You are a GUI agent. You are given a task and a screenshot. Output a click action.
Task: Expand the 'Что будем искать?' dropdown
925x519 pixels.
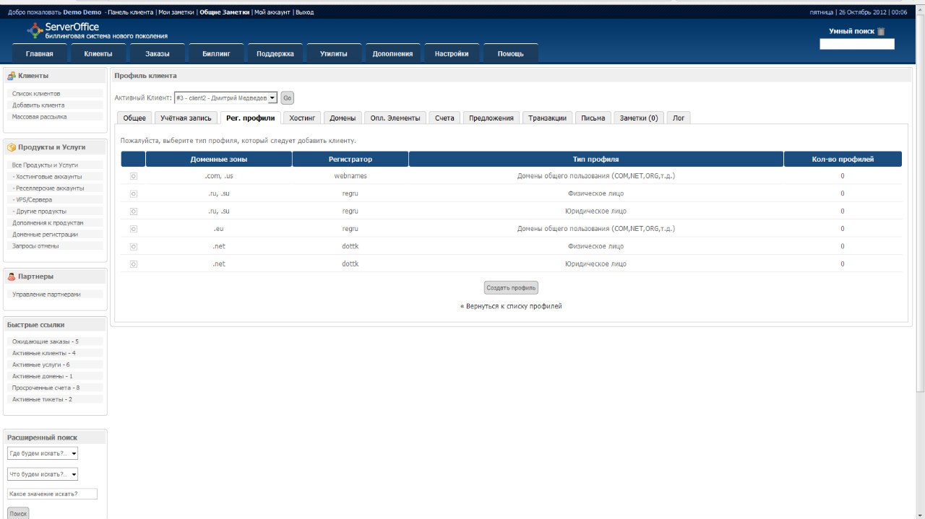[43, 475]
